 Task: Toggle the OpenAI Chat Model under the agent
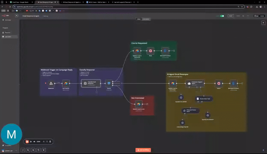[x=181, y=97]
